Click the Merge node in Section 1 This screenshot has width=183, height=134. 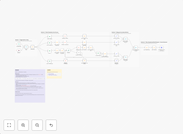pos(26,47)
